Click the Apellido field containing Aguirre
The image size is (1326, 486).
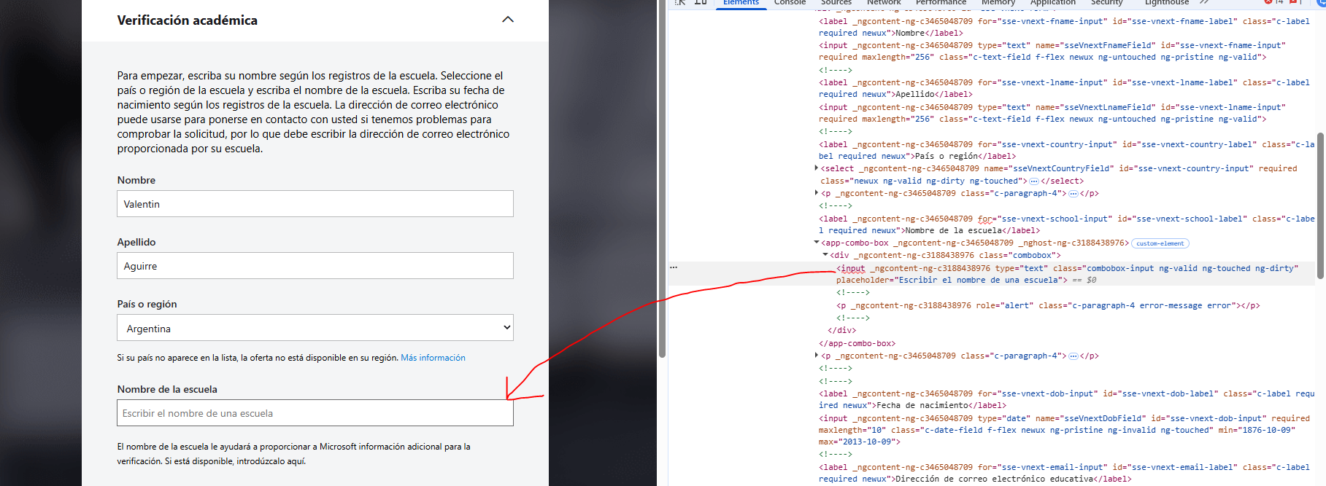point(315,266)
